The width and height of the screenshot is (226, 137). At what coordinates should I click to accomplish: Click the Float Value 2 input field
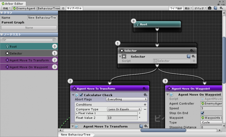122,118
